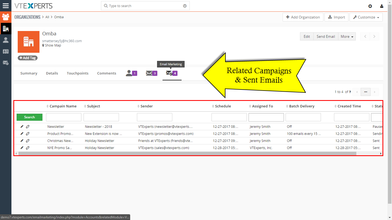Image resolution: width=392 pixels, height=220 pixels.
Task: Click the All breadcrumb link
Action: (x=47, y=17)
